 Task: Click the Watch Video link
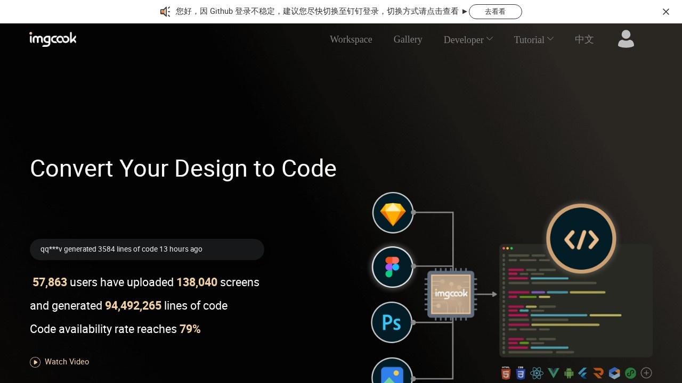click(59, 362)
